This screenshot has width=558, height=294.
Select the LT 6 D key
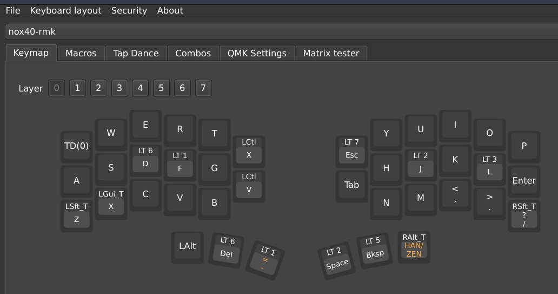click(x=145, y=160)
